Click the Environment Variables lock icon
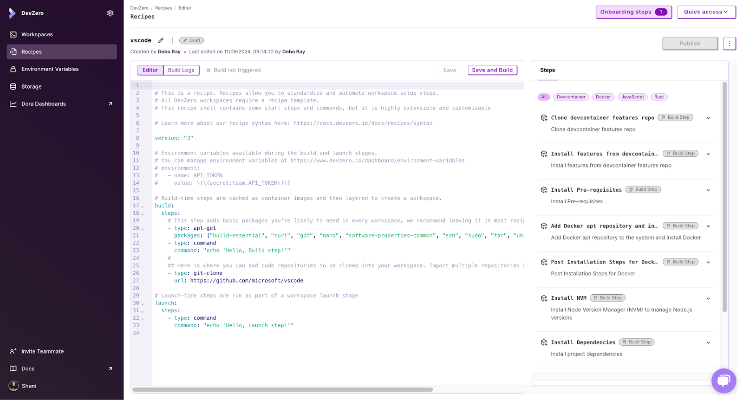 click(x=13, y=69)
